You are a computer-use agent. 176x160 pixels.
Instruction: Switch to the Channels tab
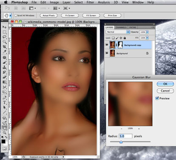tap(121, 27)
